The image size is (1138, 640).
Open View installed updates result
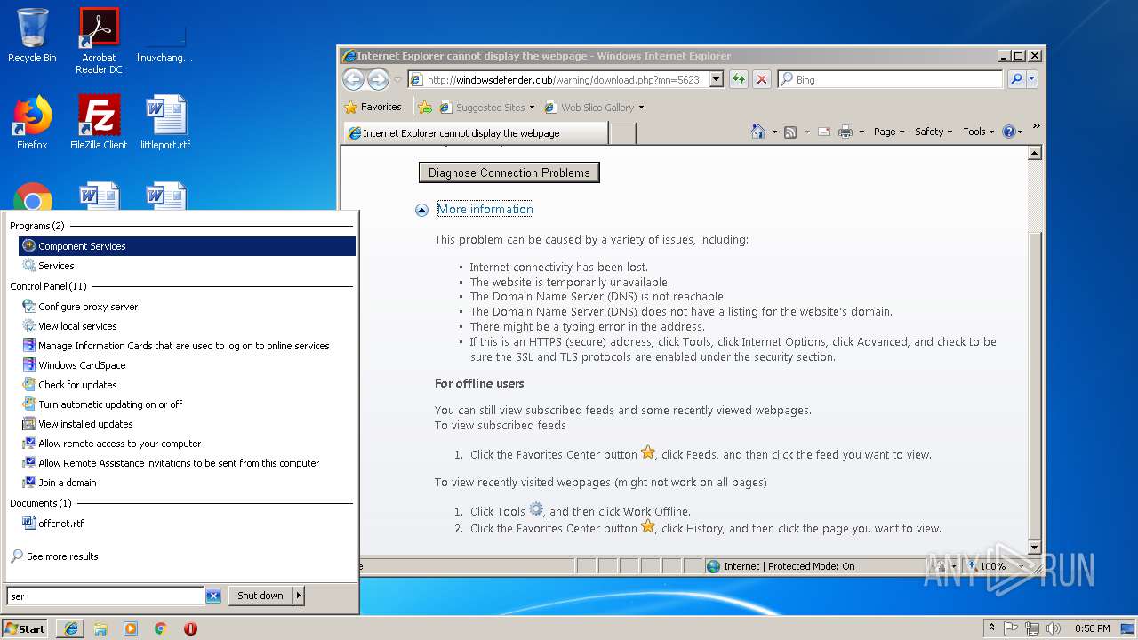[x=187, y=424]
